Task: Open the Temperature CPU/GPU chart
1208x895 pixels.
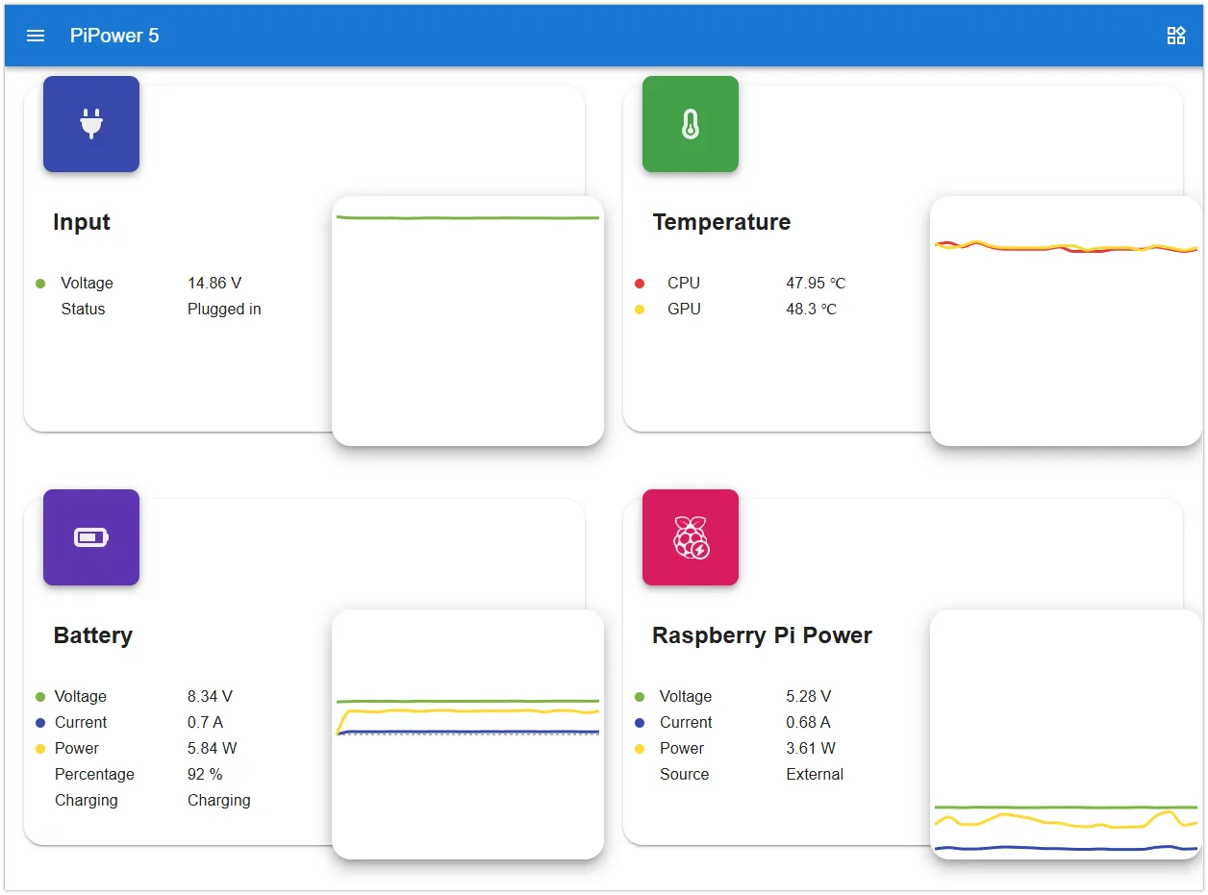Action: click(x=1066, y=321)
